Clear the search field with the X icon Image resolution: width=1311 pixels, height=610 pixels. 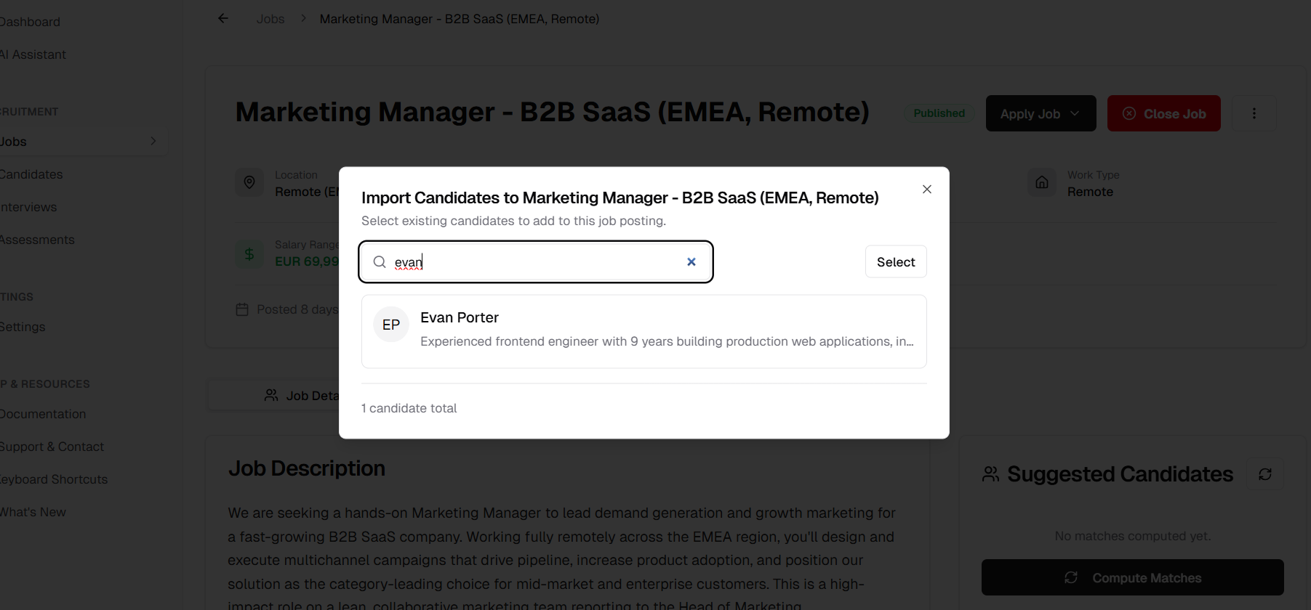(x=691, y=262)
